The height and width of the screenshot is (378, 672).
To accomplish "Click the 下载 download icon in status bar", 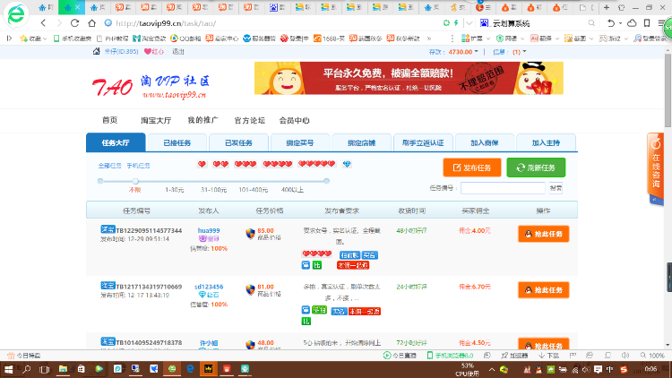I will 542,356.
